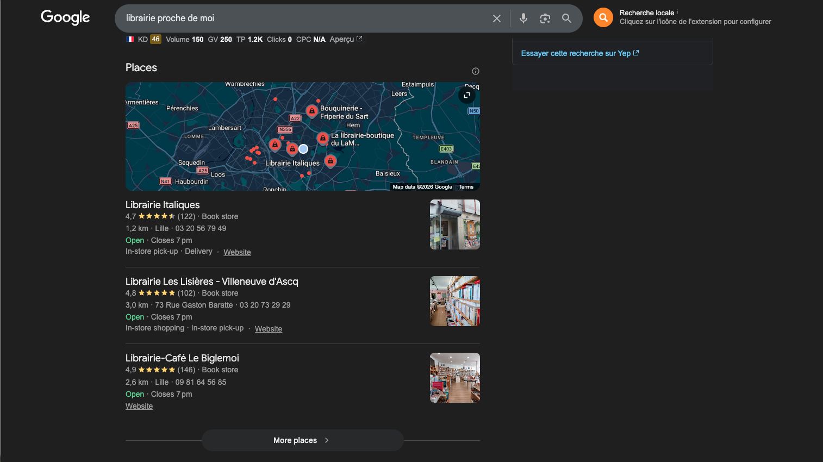Click the Volume 150 metric

[x=185, y=39]
